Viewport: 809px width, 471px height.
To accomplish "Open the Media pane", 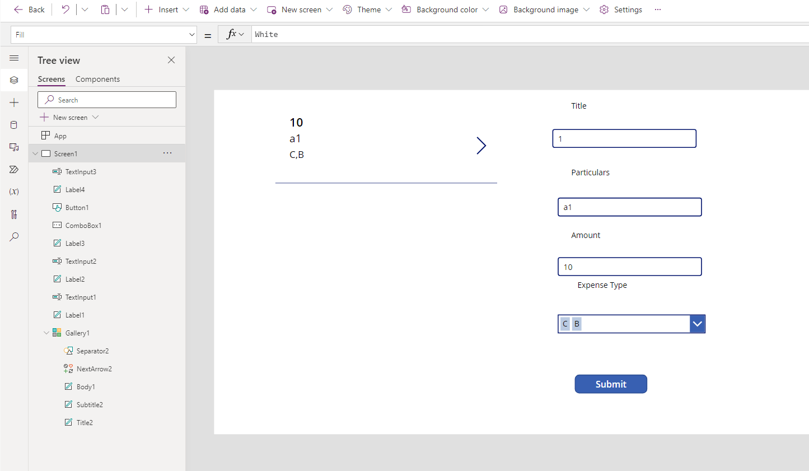I will [x=14, y=147].
